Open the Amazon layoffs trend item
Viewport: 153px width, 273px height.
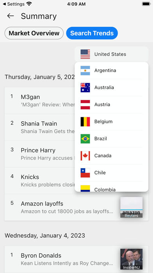click(76, 207)
